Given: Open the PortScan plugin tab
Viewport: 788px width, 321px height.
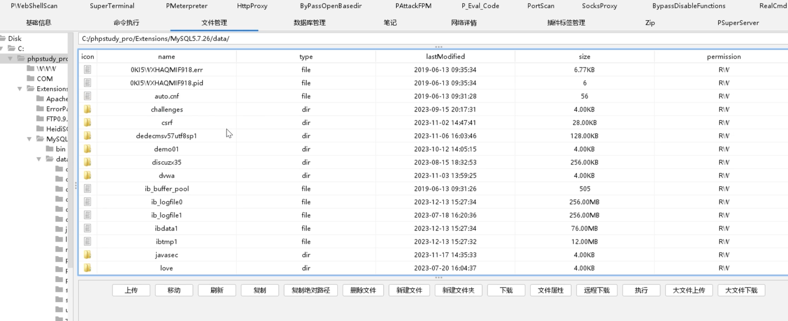Looking at the screenshot, I should (x=540, y=6).
